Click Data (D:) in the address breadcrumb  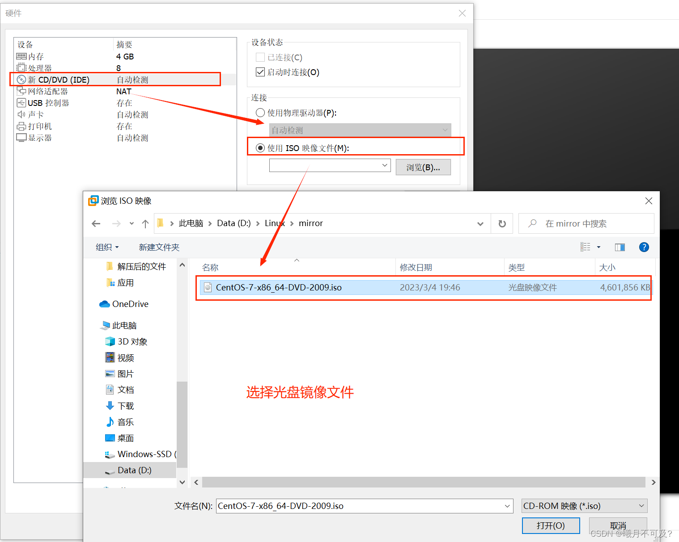tap(234, 223)
